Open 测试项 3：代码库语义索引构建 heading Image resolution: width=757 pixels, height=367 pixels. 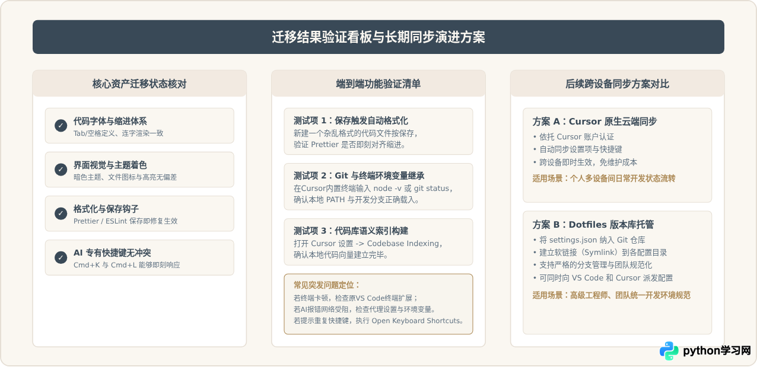[x=351, y=231]
